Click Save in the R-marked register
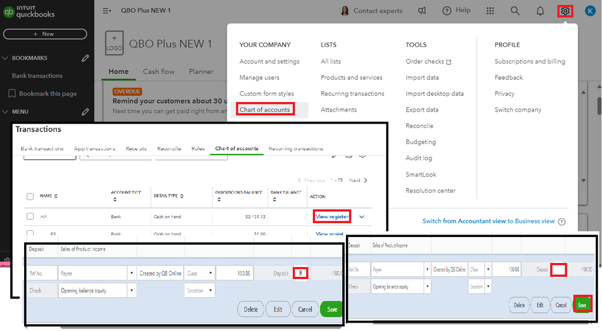Screen dimensions: 602x331 click(331, 309)
